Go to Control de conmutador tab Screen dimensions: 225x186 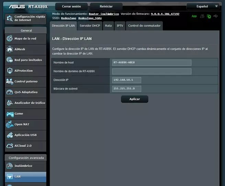(144, 25)
